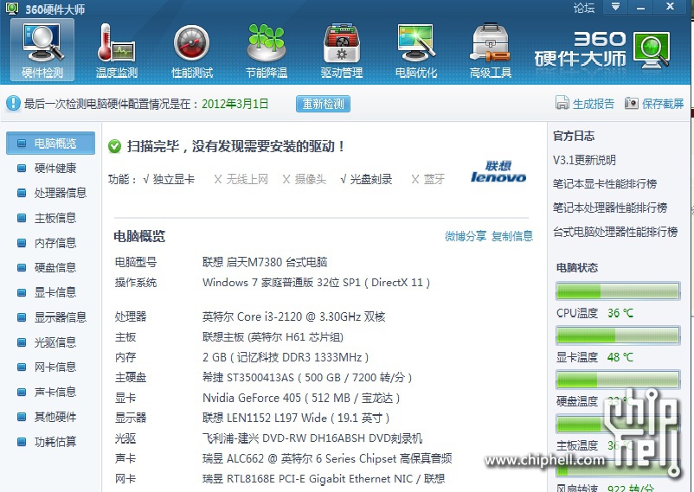
Task: Open the 硬件检测 hardware detection tool
Action: [x=42, y=49]
